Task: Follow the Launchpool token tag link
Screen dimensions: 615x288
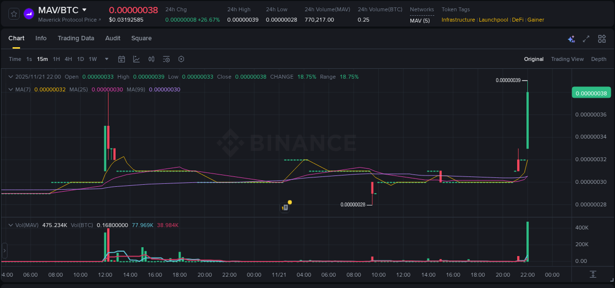Action: click(493, 20)
